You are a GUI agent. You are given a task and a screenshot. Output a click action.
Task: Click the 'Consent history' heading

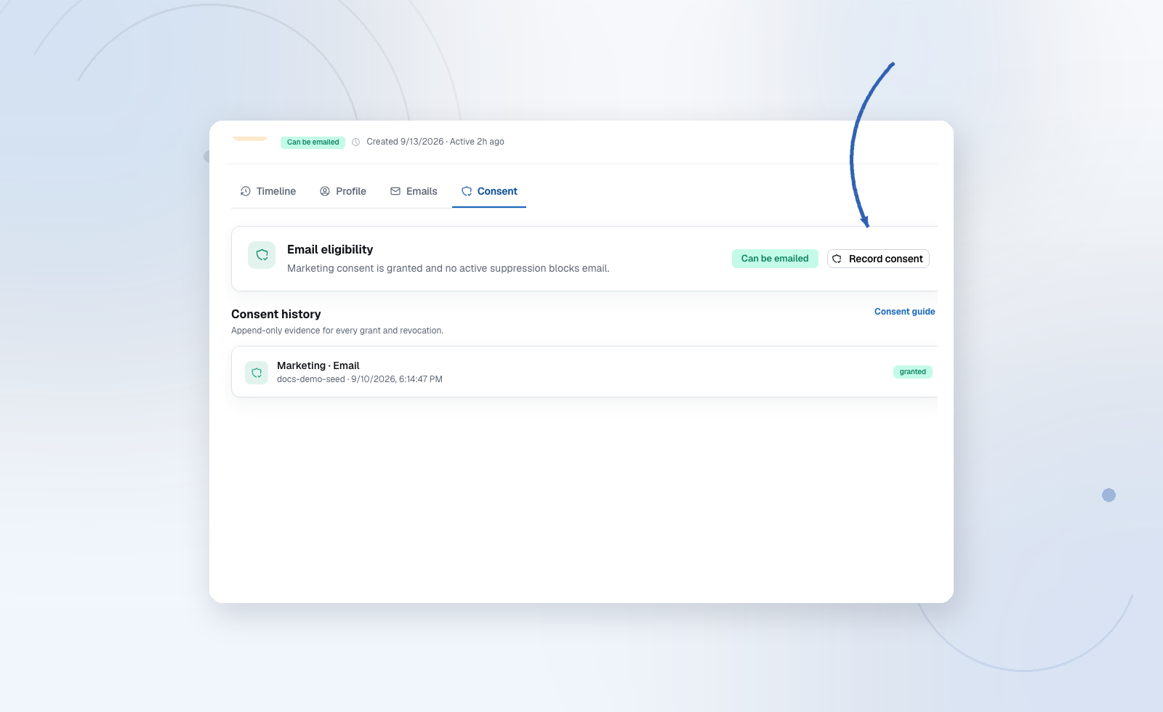point(276,314)
